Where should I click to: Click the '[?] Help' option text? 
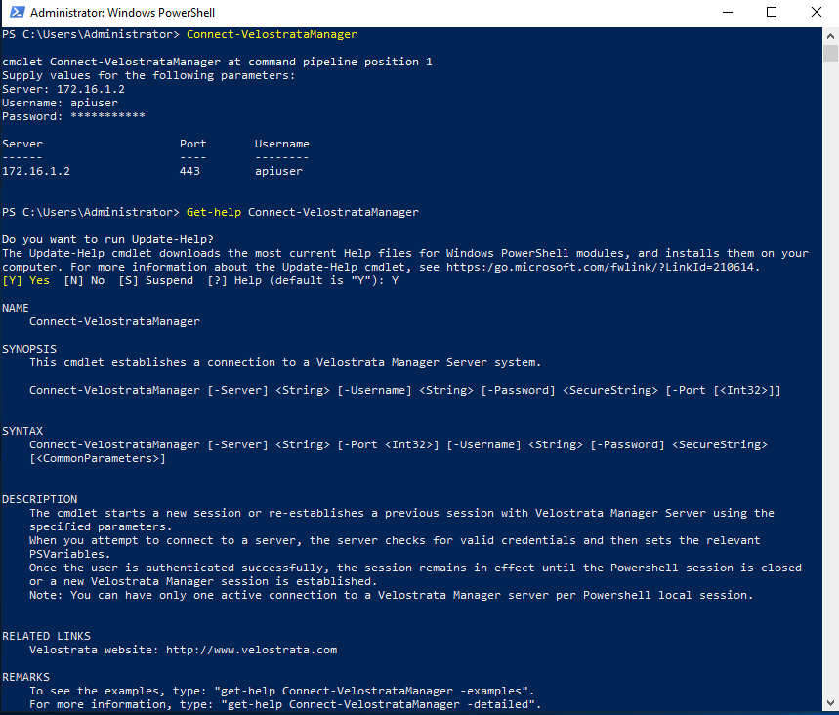[x=234, y=280]
